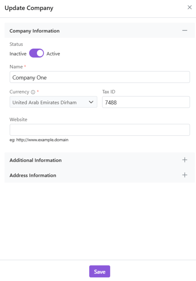Focus the empty Website input field
This screenshot has height=281, width=196.
click(100, 130)
